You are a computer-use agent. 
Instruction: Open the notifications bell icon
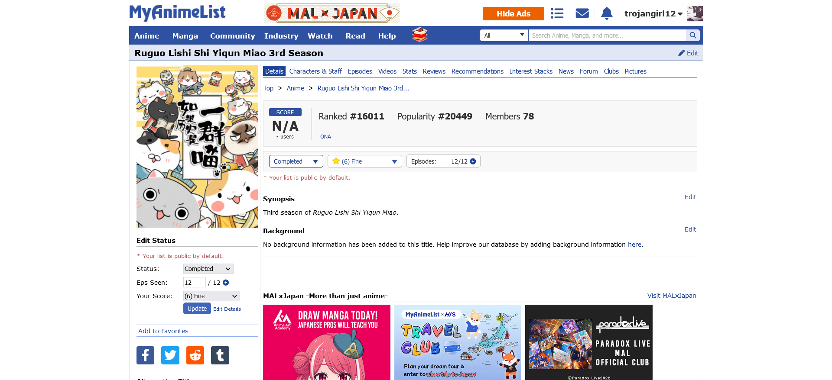(x=607, y=13)
